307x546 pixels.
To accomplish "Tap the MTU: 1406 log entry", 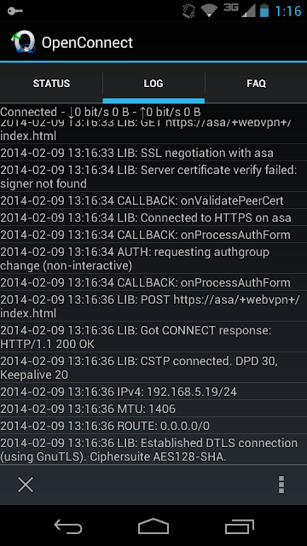I will pyautogui.click(x=153, y=409).
